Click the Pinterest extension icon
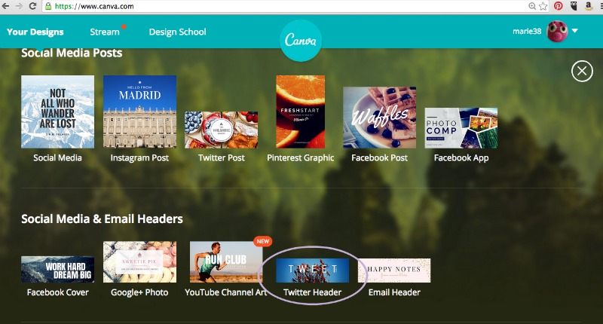603x324 pixels. 559,6
